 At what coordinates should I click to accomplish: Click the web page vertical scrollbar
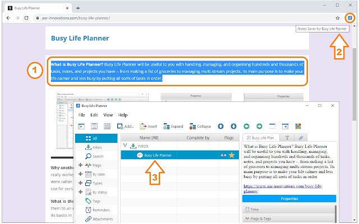click(354, 85)
